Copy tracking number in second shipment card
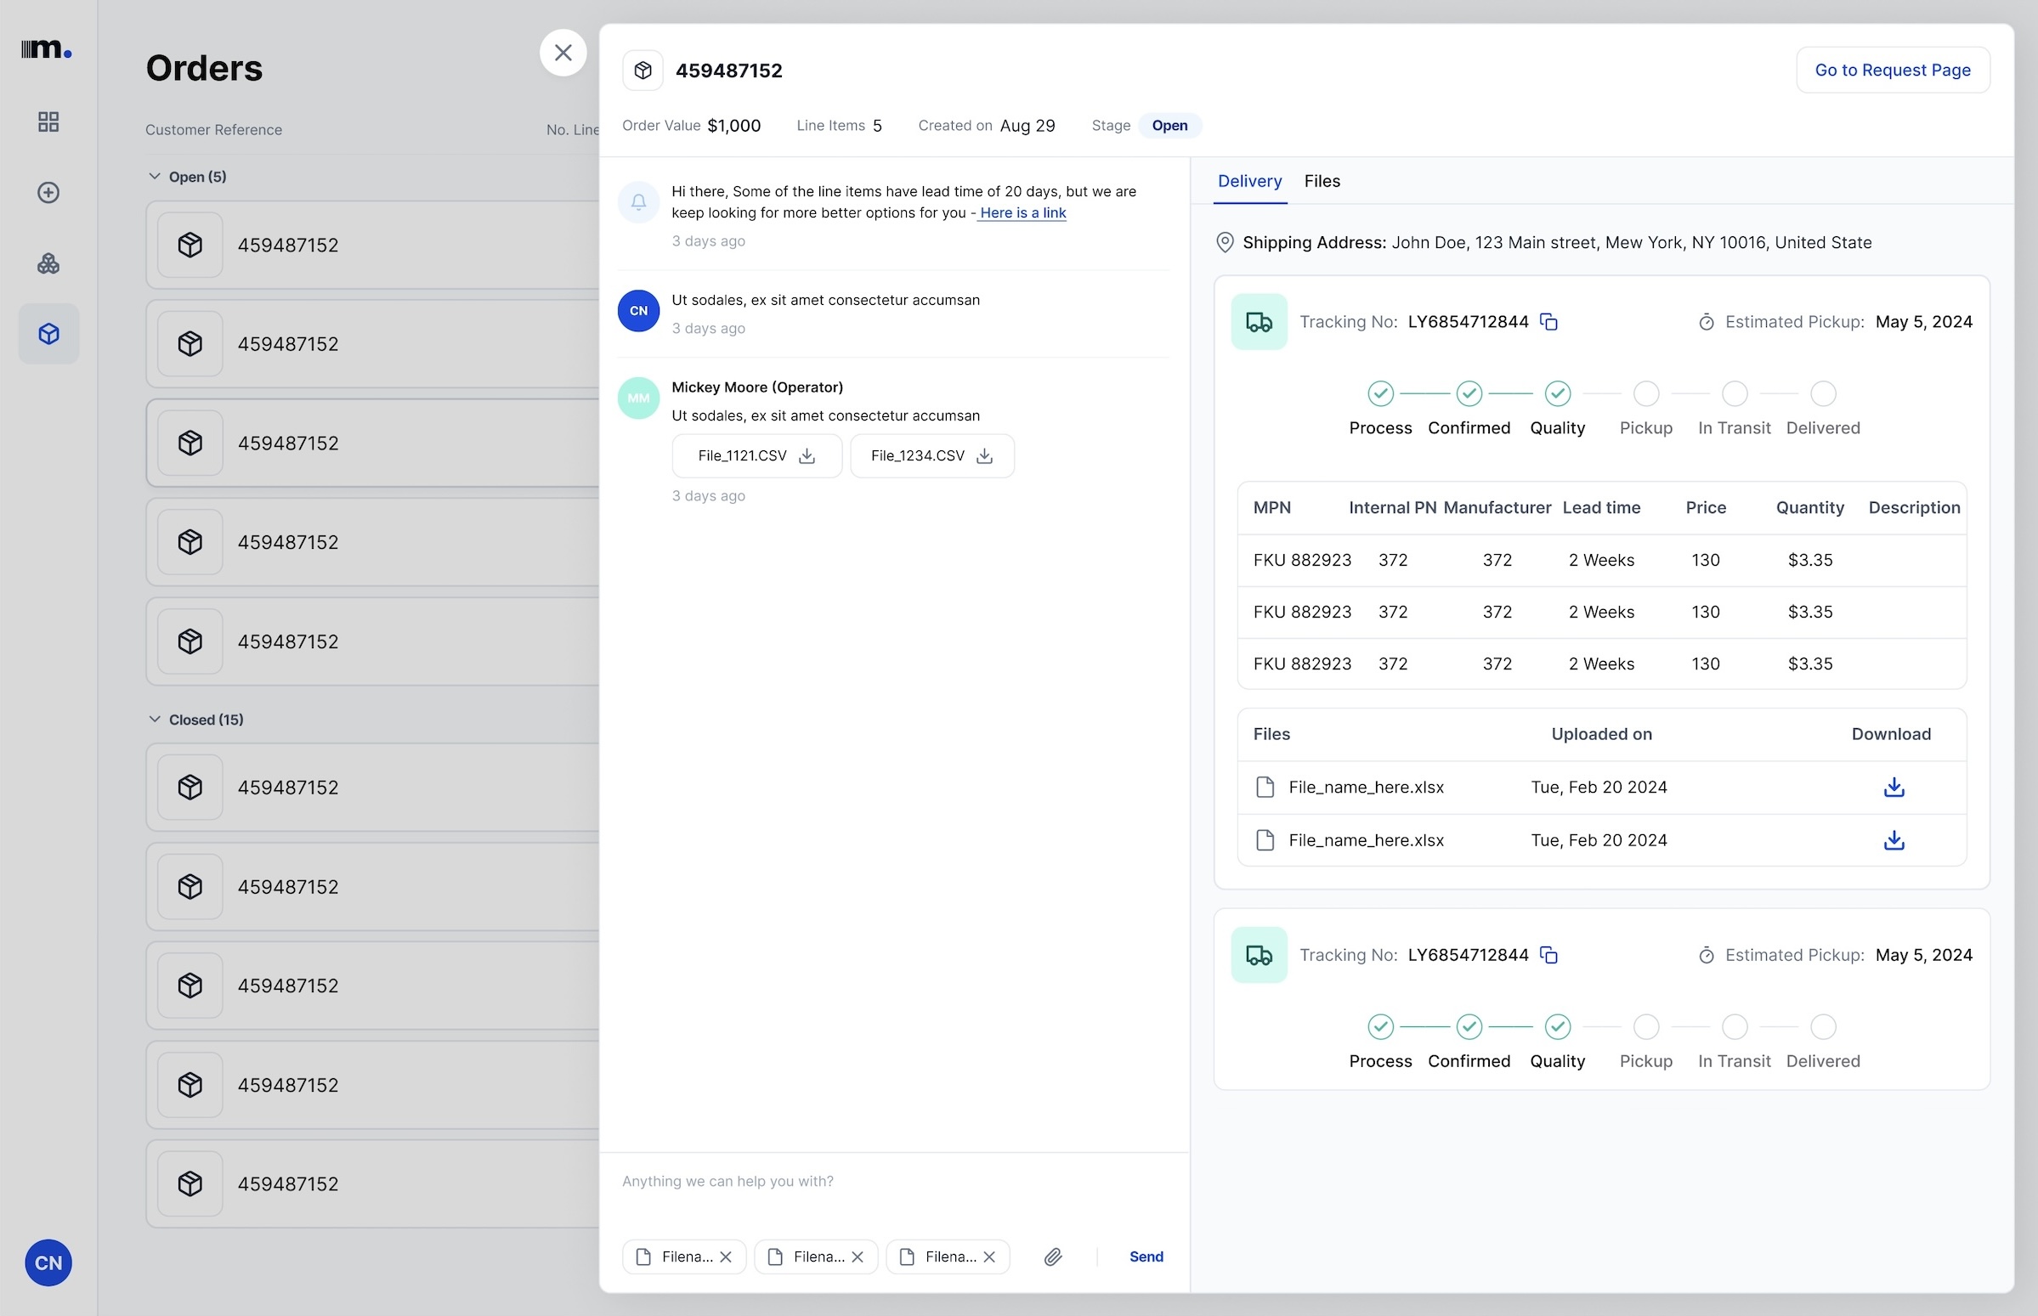Image resolution: width=2038 pixels, height=1316 pixels. click(x=1548, y=955)
